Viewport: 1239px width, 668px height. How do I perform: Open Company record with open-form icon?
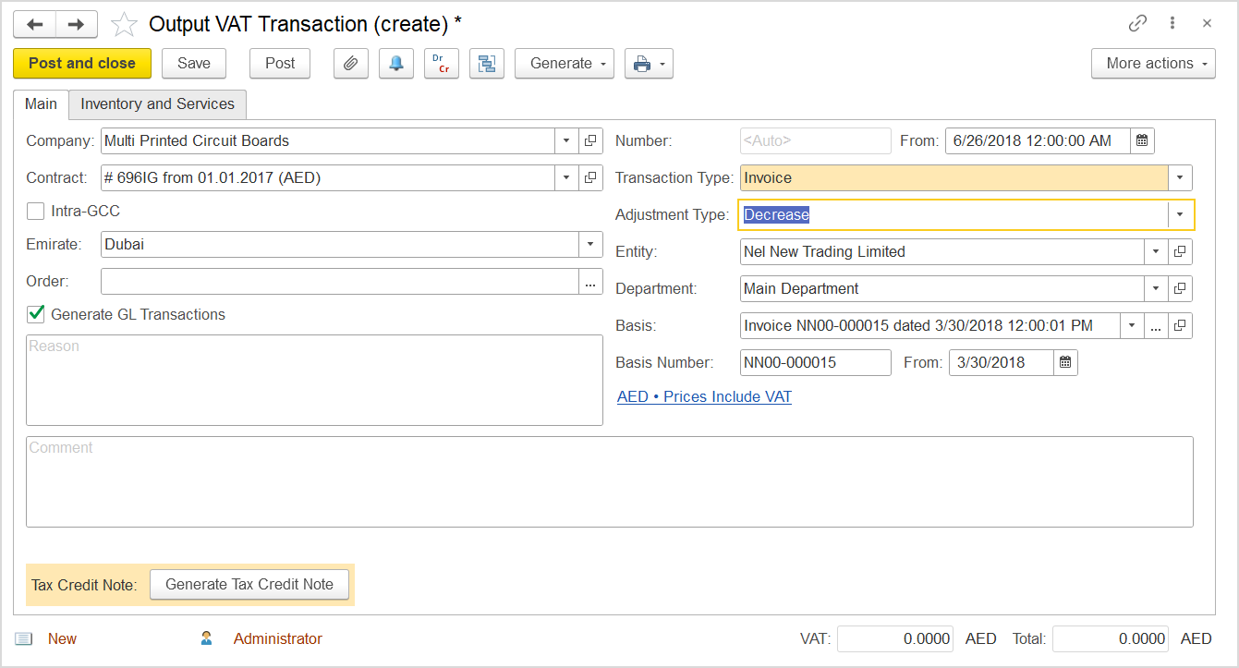590,141
